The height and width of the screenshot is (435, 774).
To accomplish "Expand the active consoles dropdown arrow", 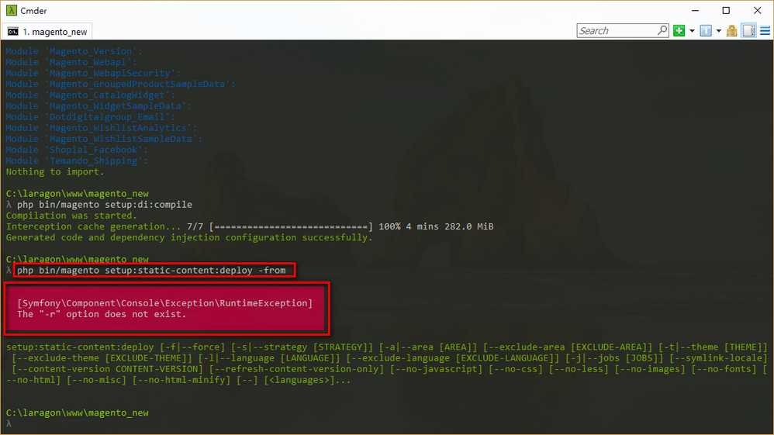I will [718, 31].
